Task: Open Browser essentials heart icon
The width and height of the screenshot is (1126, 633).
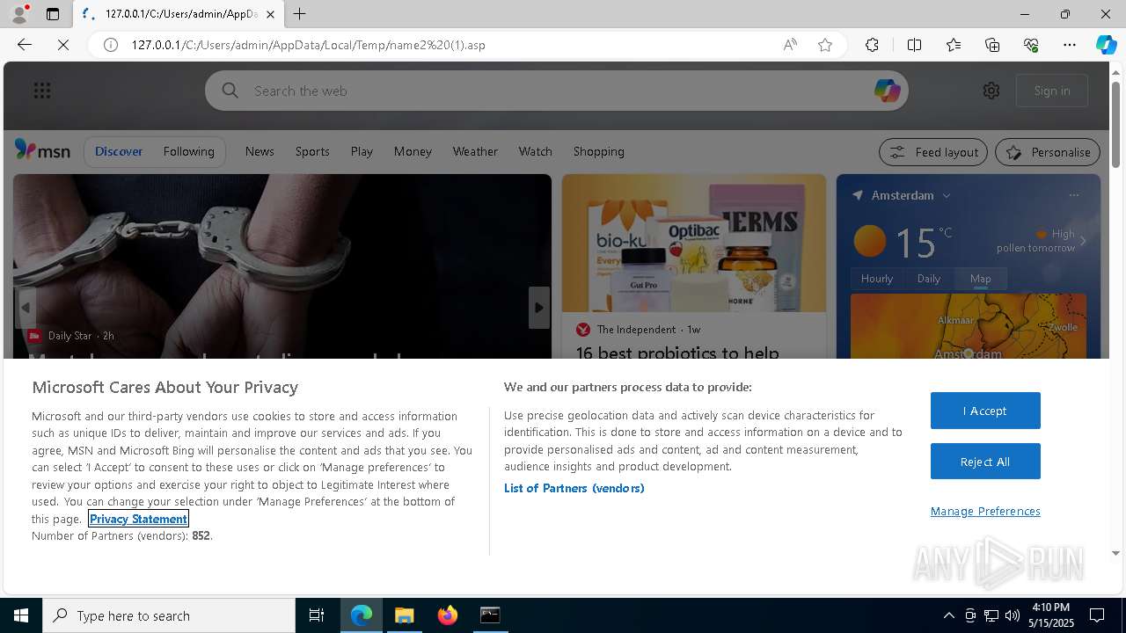Action: 1031,45
